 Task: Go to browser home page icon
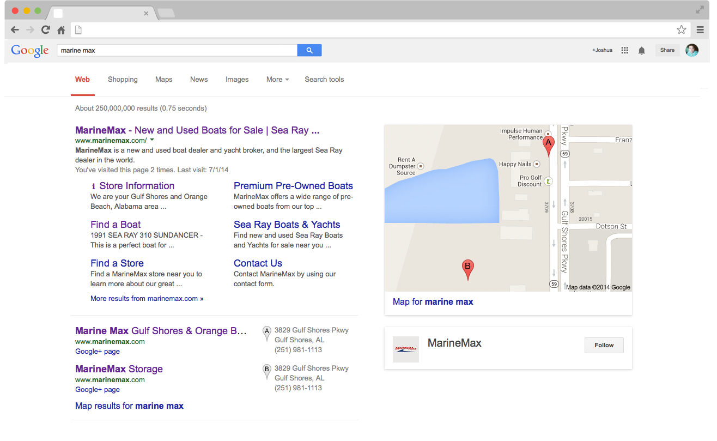point(61,30)
